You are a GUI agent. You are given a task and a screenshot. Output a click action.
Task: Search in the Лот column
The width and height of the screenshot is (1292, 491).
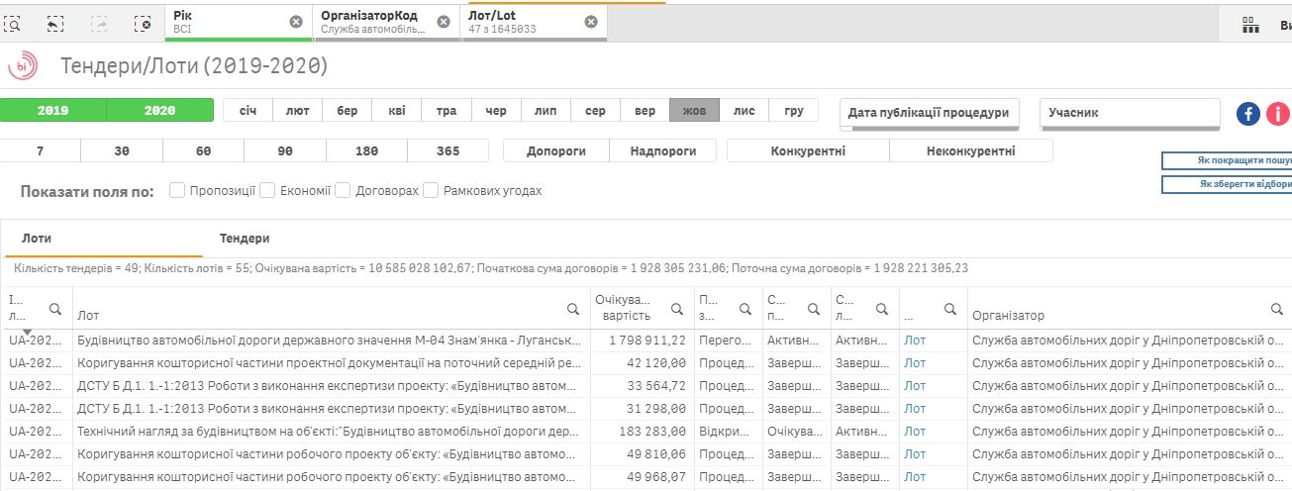(573, 309)
